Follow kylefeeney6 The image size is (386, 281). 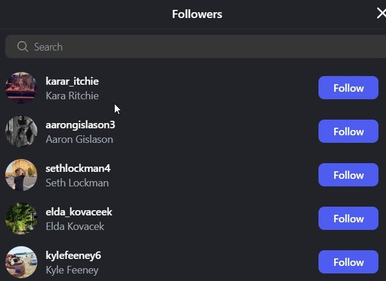click(348, 262)
